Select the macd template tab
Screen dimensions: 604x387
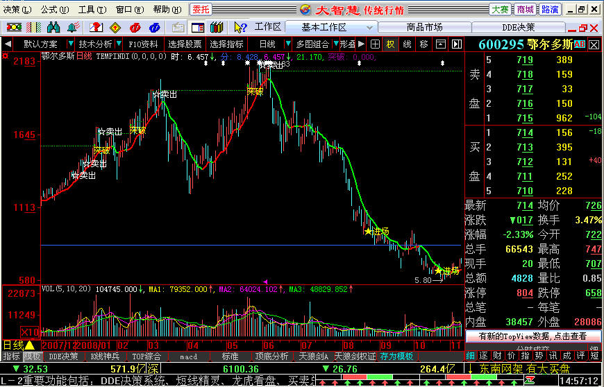188,356
